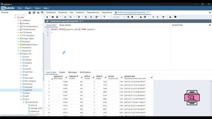Open the Clear eraser toolbar menu
212x119 pixels.
164,17
